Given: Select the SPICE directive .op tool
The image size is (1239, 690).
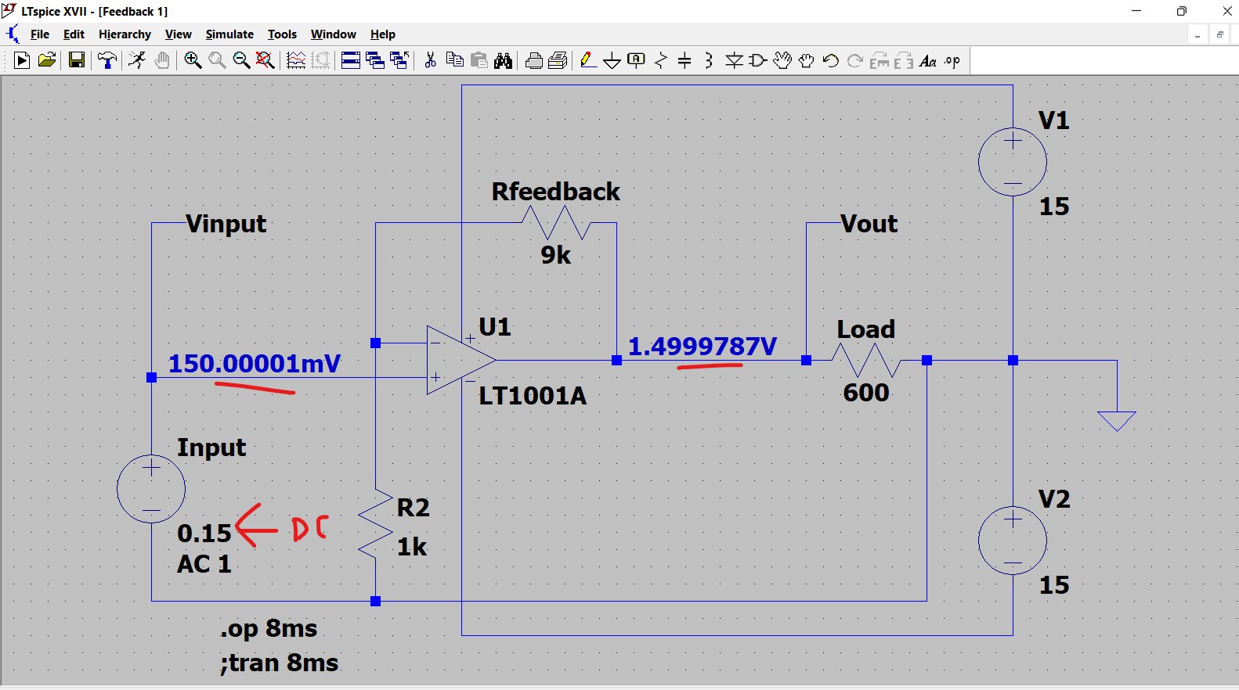Looking at the screenshot, I should point(952,60).
